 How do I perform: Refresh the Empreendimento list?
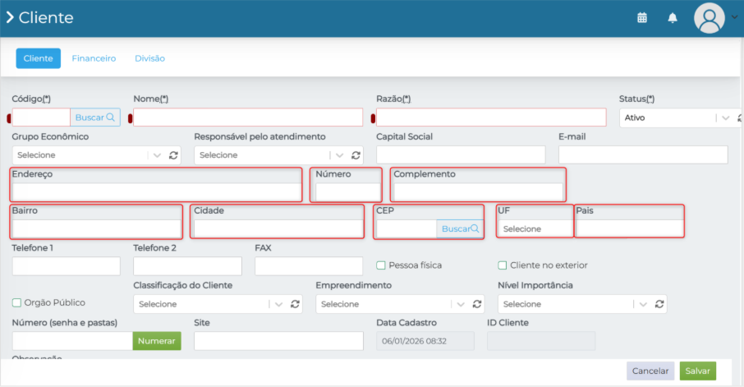tap(477, 304)
